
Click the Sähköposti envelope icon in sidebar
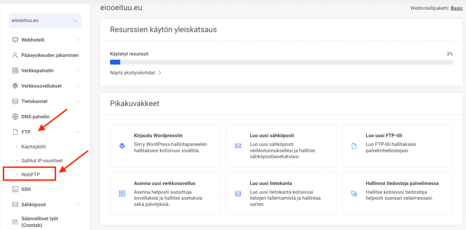pyautogui.click(x=15, y=205)
